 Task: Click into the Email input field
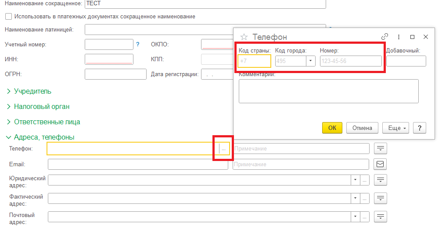tap(138, 164)
